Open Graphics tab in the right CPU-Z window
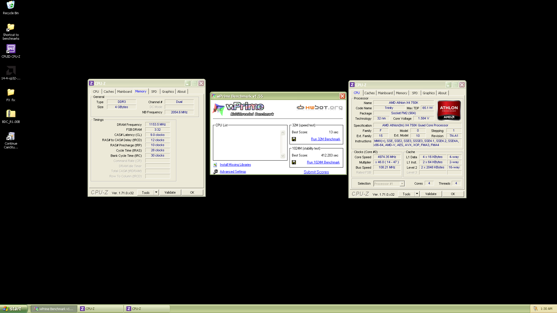 tap(429, 93)
